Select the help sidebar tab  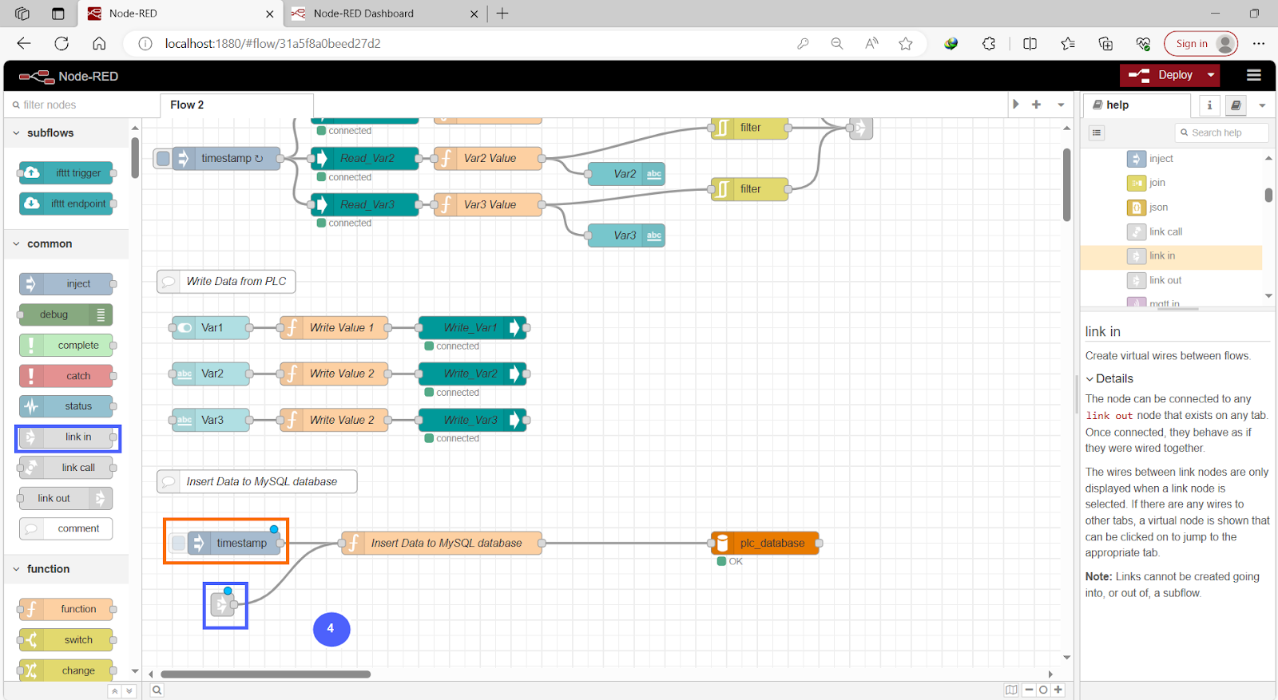1136,105
